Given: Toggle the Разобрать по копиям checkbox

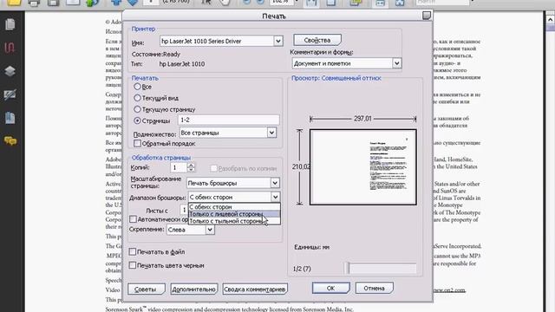Looking at the screenshot, I should tap(213, 168).
